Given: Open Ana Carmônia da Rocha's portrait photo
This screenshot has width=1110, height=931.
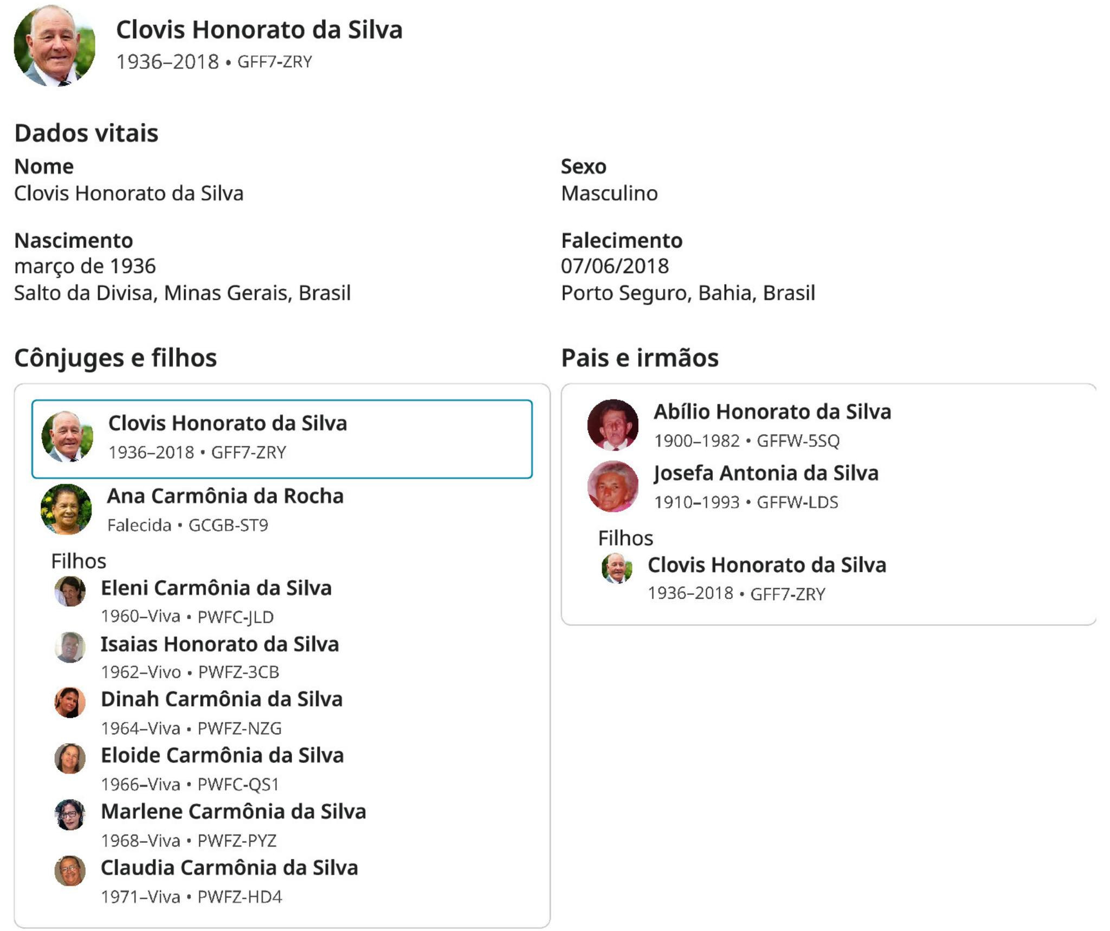Looking at the screenshot, I should point(66,509).
